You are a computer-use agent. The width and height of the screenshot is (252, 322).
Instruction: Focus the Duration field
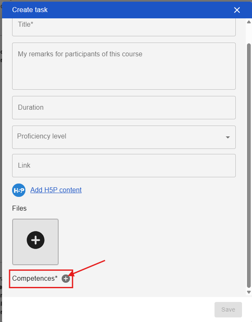(124, 108)
